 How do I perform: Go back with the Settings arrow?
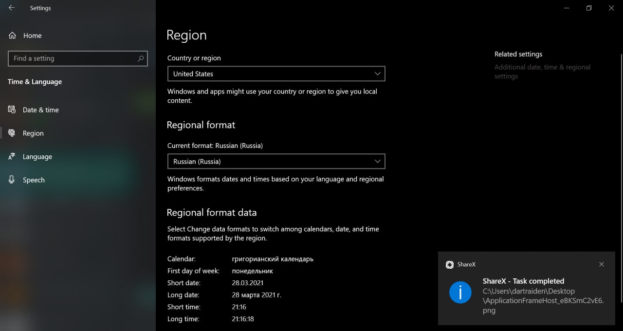click(12, 8)
